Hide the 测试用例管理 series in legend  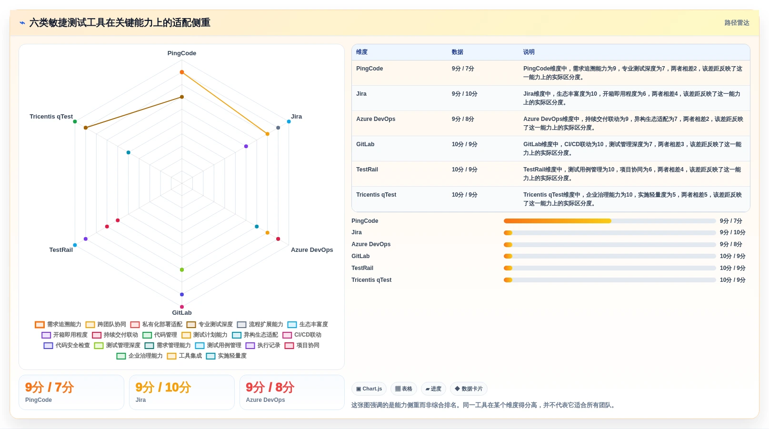point(218,345)
